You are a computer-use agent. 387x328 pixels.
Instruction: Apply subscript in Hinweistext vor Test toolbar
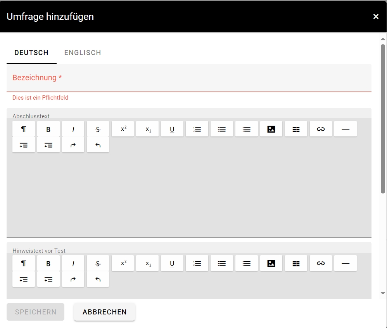(x=147, y=264)
